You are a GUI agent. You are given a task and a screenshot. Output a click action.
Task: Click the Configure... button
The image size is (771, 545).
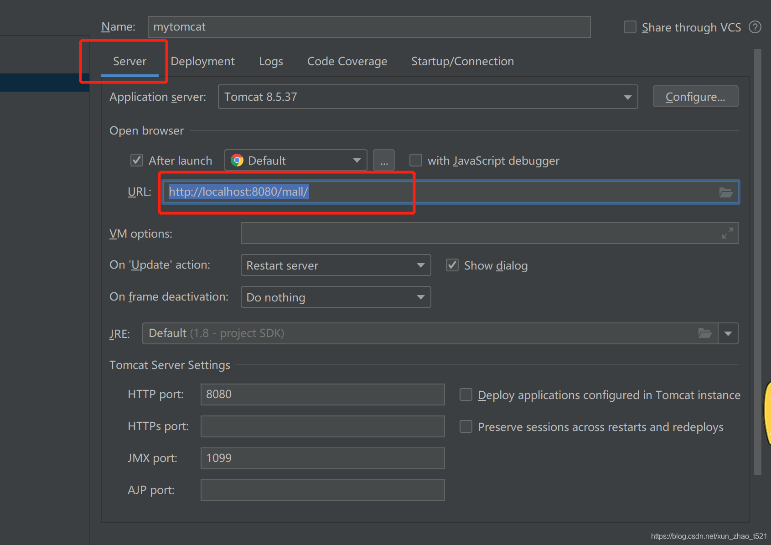tap(695, 97)
